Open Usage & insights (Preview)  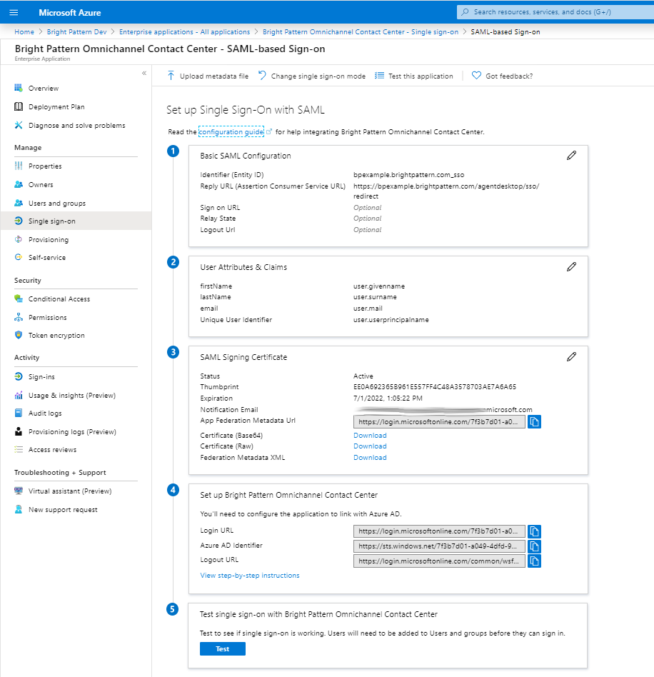(72, 396)
